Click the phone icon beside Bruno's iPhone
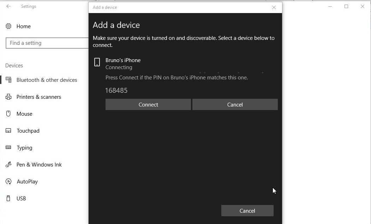This screenshot has height=224, width=371. pyautogui.click(x=97, y=63)
